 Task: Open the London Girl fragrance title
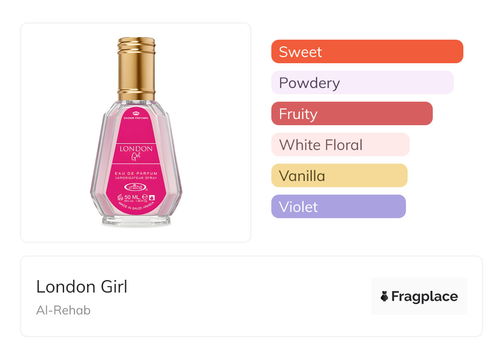[82, 286]
